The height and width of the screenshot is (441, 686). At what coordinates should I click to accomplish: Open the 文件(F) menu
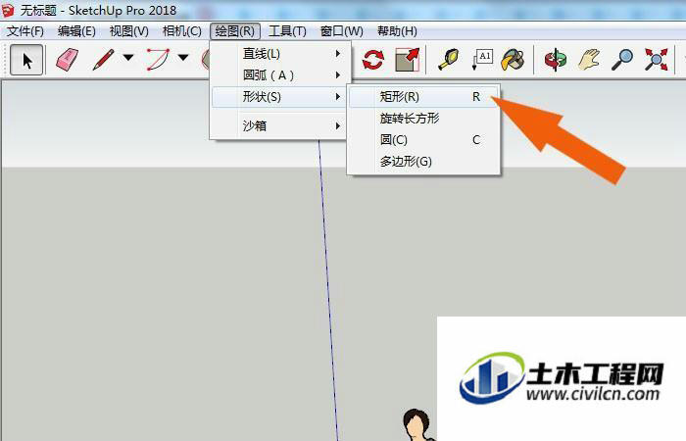(x=25, y=31)
